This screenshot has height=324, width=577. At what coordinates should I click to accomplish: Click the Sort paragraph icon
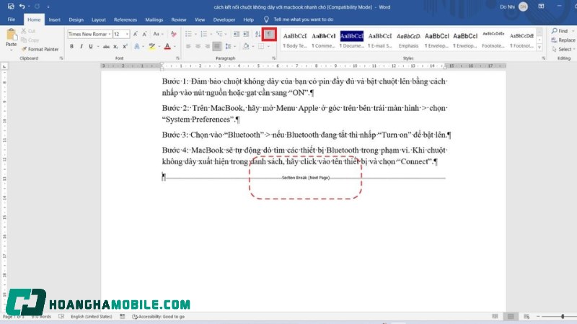(x=257, y=34)
